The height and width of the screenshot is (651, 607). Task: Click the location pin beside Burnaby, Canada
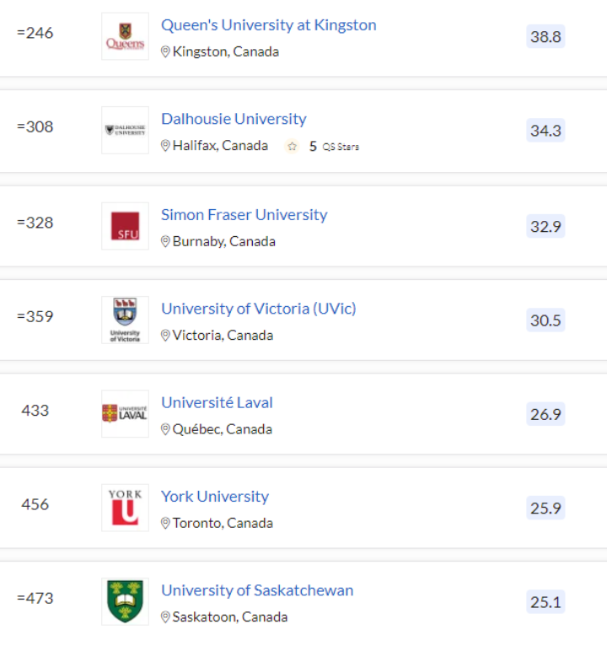coord(165,242)
